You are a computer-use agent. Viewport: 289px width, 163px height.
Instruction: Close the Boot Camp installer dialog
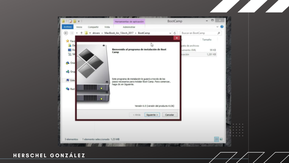pyautogui.click(x=177, y=38)
